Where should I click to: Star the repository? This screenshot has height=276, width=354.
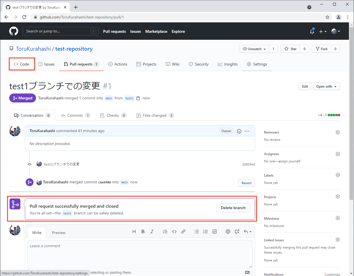coord(291,49)
